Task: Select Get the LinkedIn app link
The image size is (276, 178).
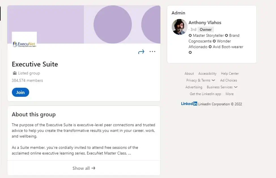Action: coord(205,94)
